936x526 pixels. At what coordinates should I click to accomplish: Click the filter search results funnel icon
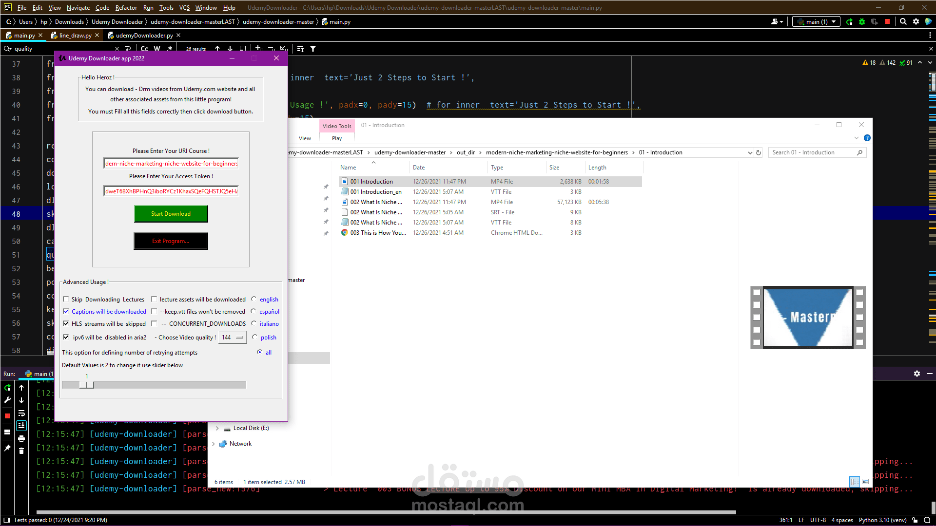pos(313,49)
